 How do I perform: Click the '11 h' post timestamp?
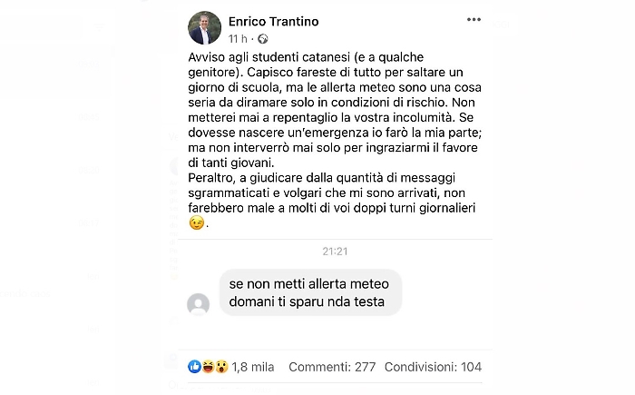point(239,39)
